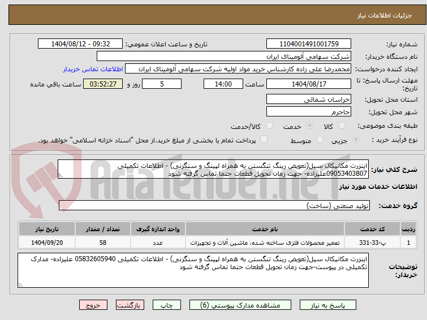This screenshot has height=320, width=427.
Task: Click the واحد اندازه گیری column header
Action: [x=158, y=229]
